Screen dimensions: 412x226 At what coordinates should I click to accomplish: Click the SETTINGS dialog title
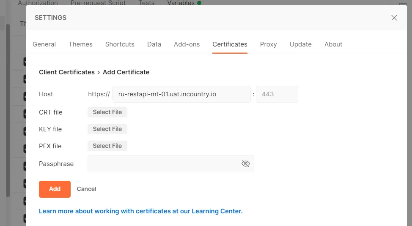tap(50, 18)
